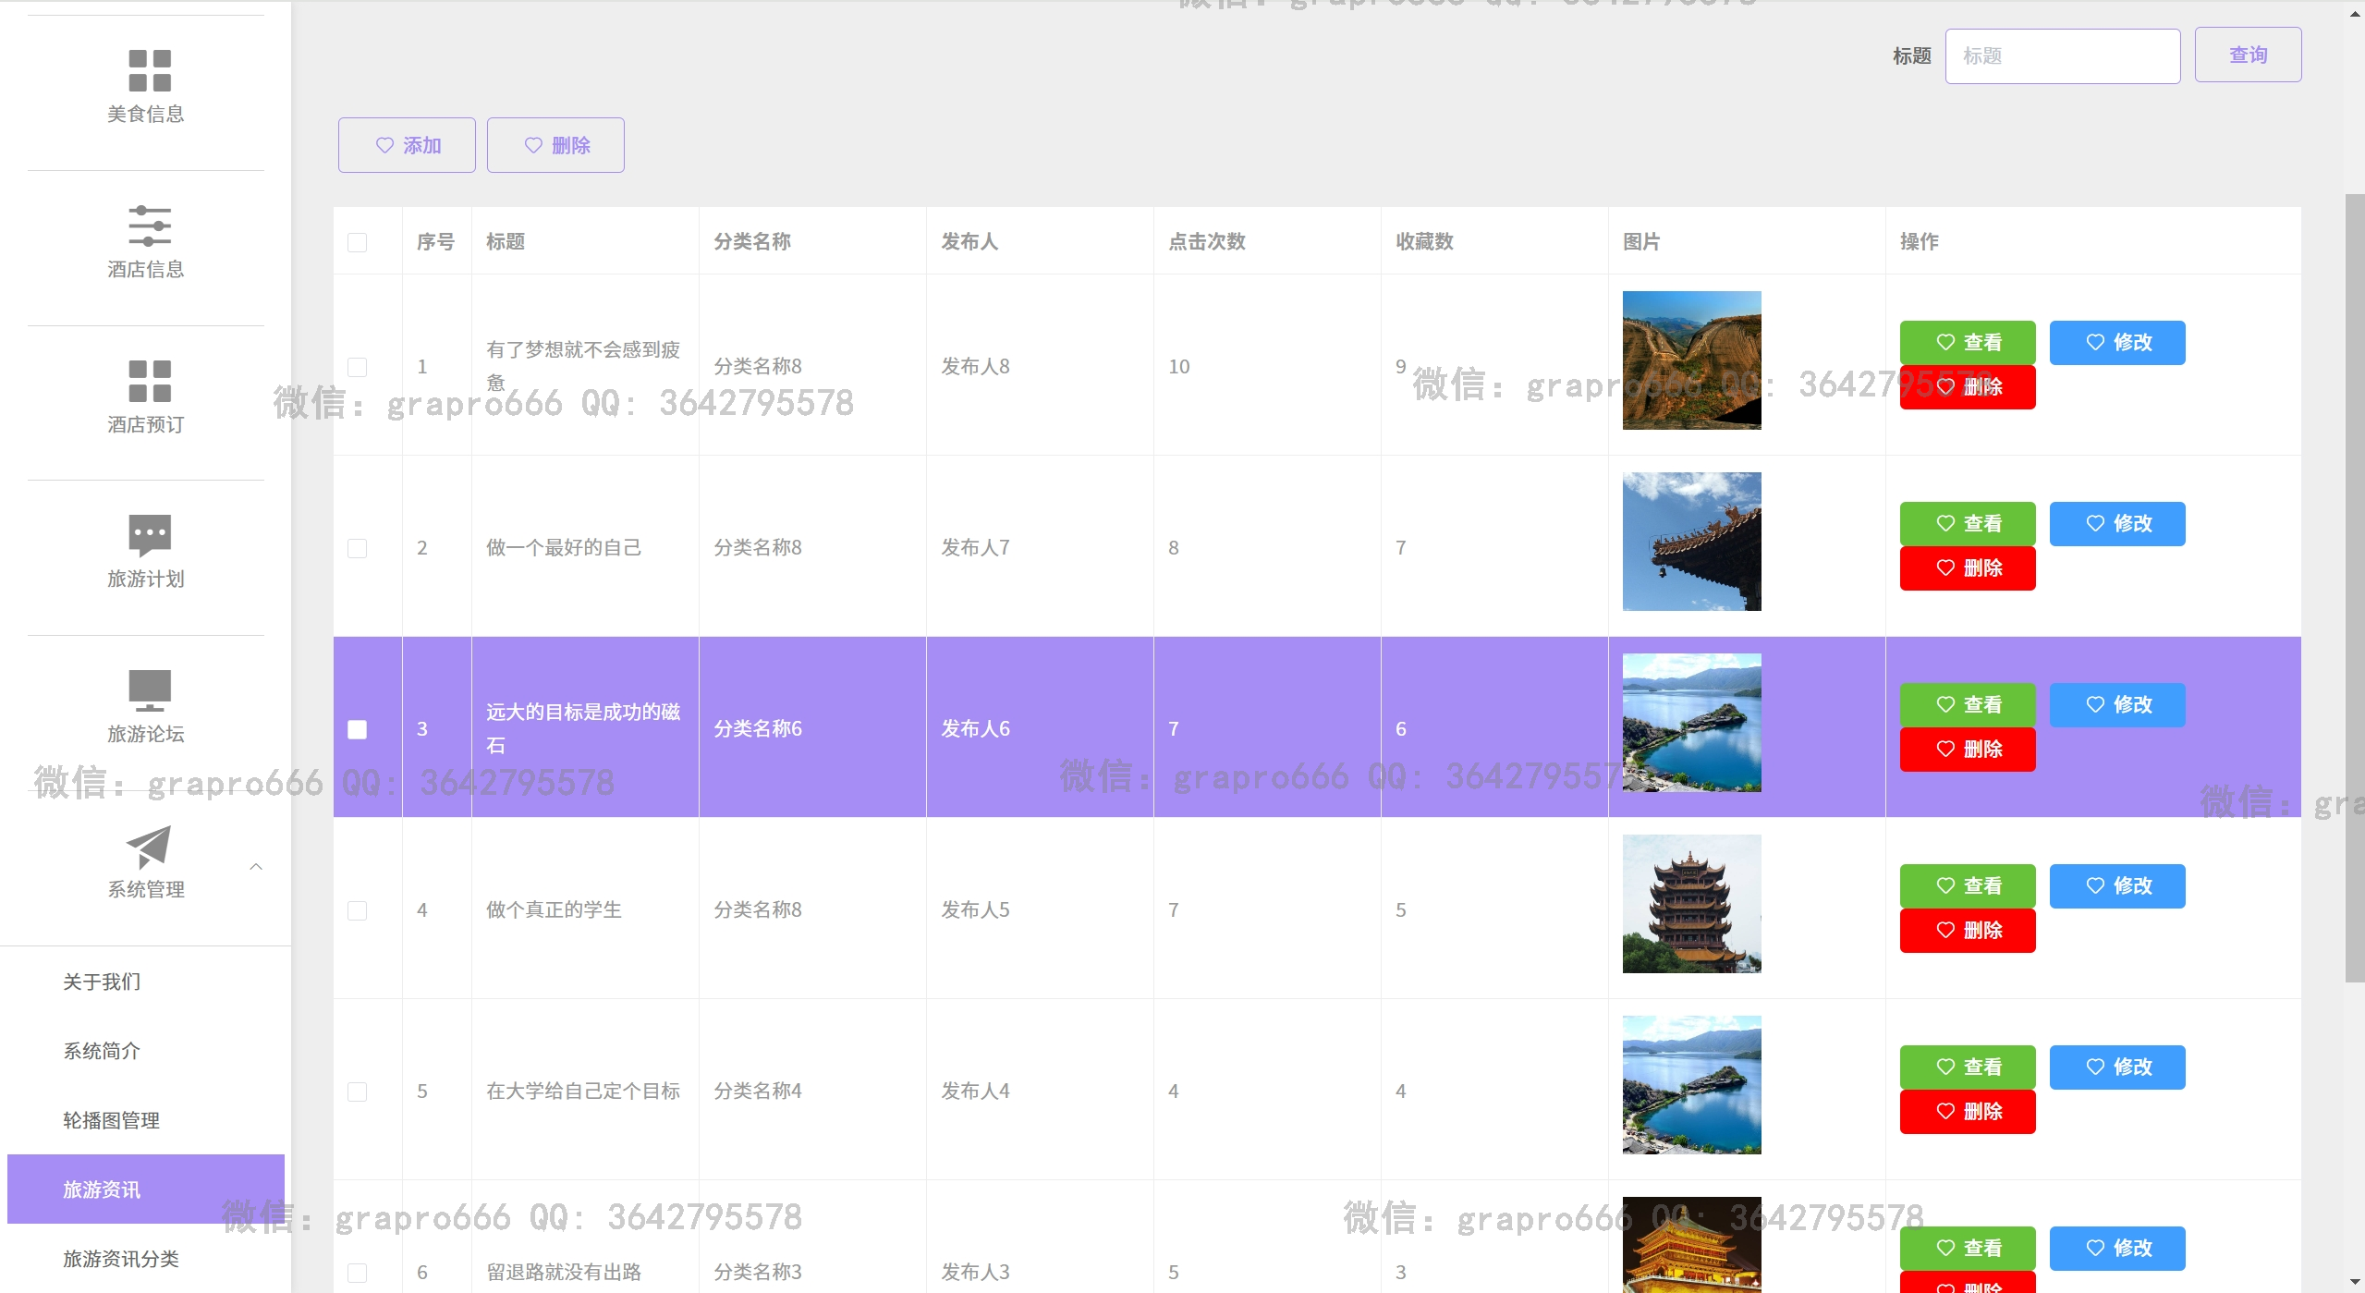Click heart icon on top 删除 button

point(533,145)
